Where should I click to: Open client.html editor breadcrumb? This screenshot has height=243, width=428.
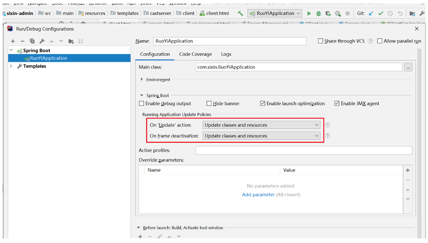[x=214, y=13]
